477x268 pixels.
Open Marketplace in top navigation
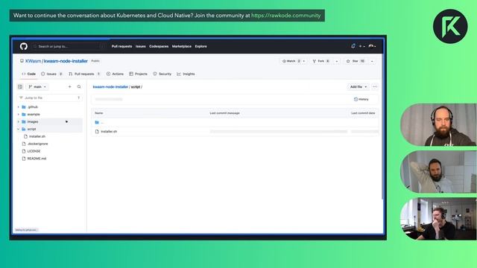pos(182,46)
